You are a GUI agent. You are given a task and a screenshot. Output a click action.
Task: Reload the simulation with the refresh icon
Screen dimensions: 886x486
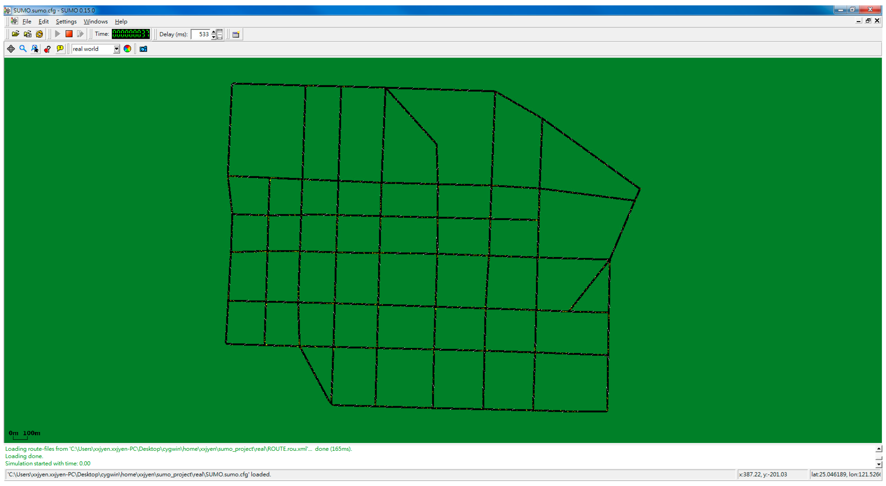pos(40,34)
